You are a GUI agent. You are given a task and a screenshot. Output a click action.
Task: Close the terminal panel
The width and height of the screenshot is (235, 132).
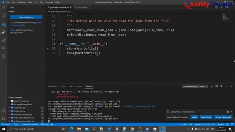[x=231, y=87]
